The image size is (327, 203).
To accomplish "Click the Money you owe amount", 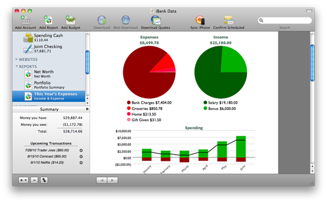I will coord(72,124).
